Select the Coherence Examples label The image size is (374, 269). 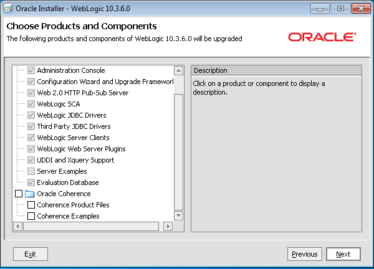click(x=68, y=216)
